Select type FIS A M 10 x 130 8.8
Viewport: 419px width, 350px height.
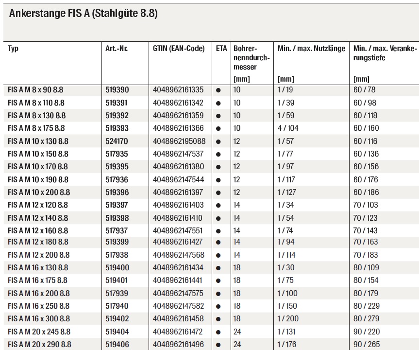[x=38, y=141]
